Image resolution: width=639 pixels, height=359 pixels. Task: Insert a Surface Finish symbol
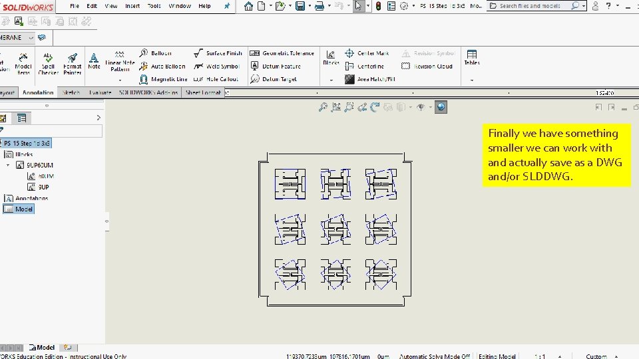(x=218, y=53)
